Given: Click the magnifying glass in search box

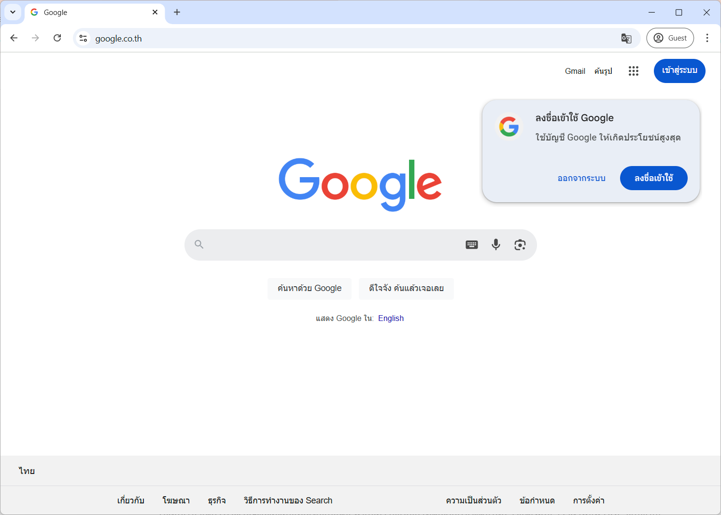Looking at the screenshot, I should [x=199, y=245].
